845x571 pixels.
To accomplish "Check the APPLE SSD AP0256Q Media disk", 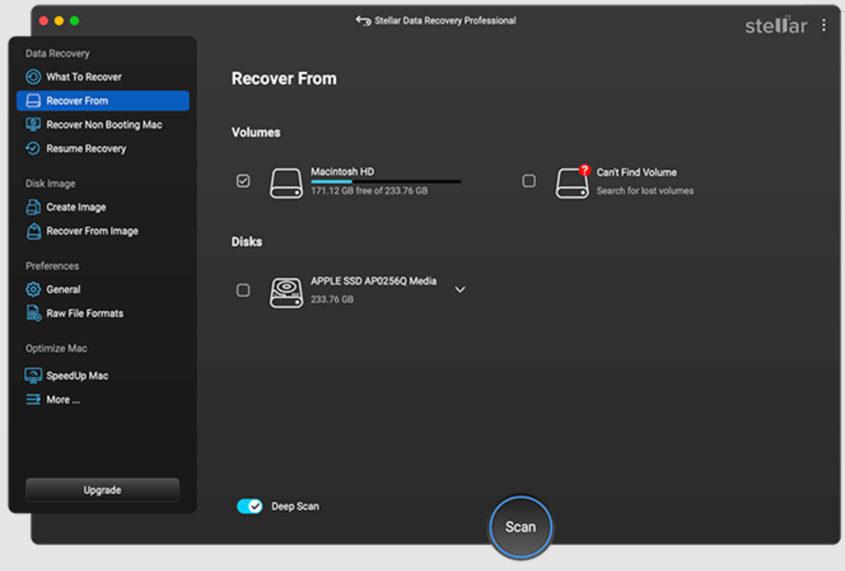I will click(x=243, y=290).
